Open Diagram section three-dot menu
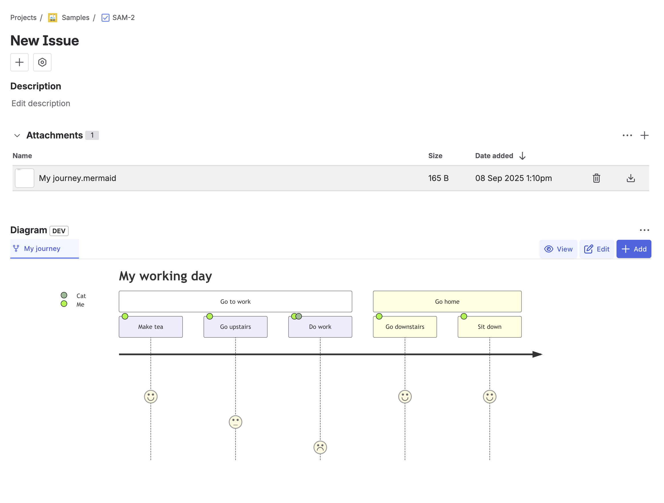 coord(644,230)
